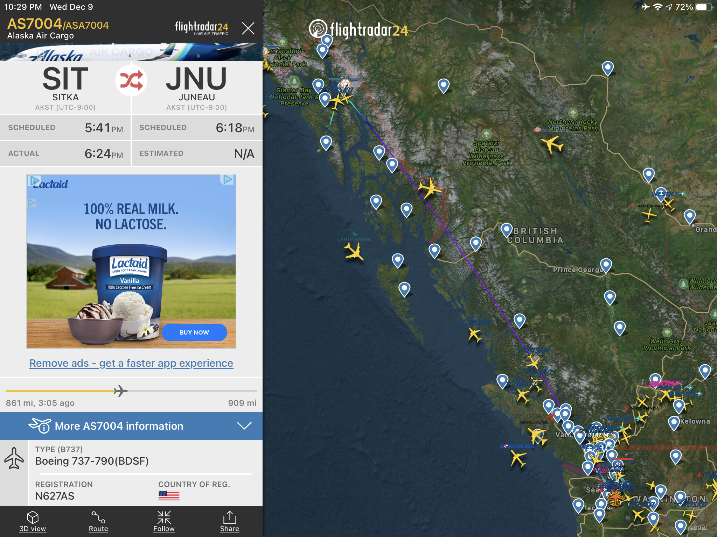
Task: Expand More AS7004 information section
Action: tap(131, 426)
